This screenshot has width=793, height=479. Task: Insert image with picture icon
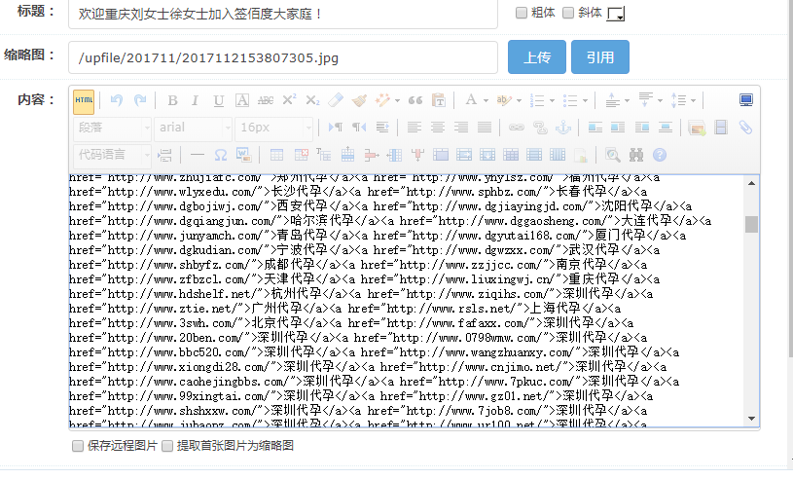(x=697, y=128)
